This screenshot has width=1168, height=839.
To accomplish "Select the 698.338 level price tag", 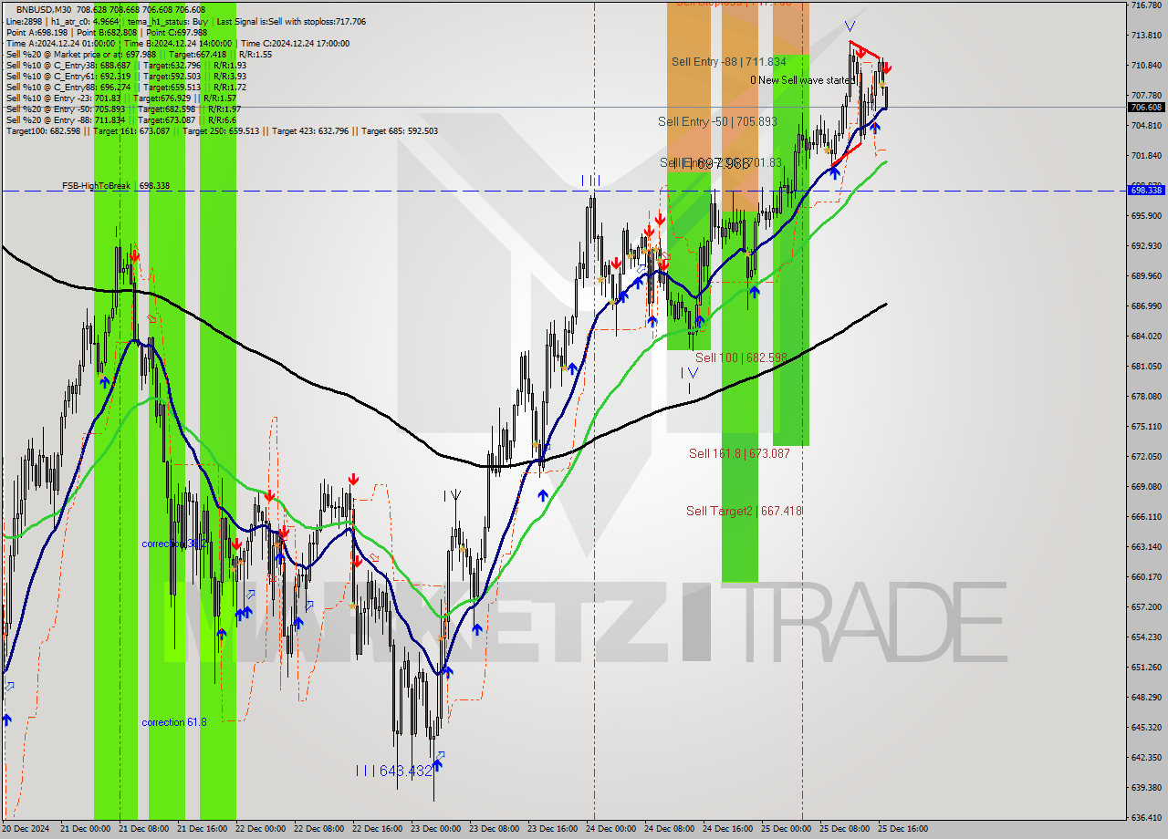I will tap(1146, 191).
